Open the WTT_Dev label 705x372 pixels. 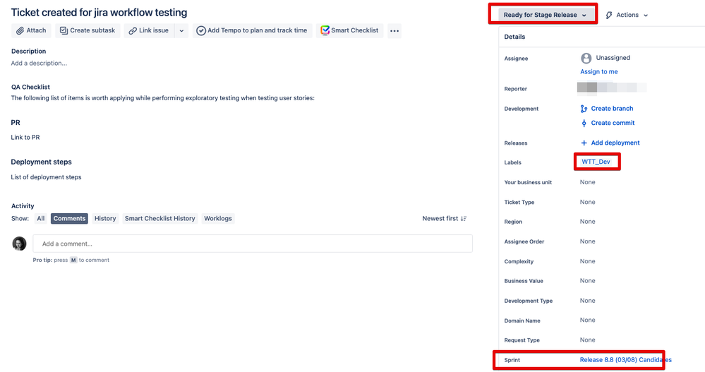coord(596,162)
